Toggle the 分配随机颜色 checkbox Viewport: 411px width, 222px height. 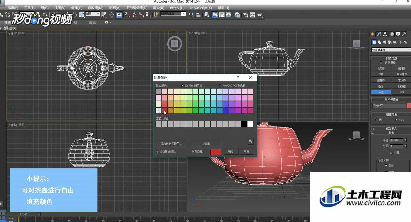click(x=157, y=152)
